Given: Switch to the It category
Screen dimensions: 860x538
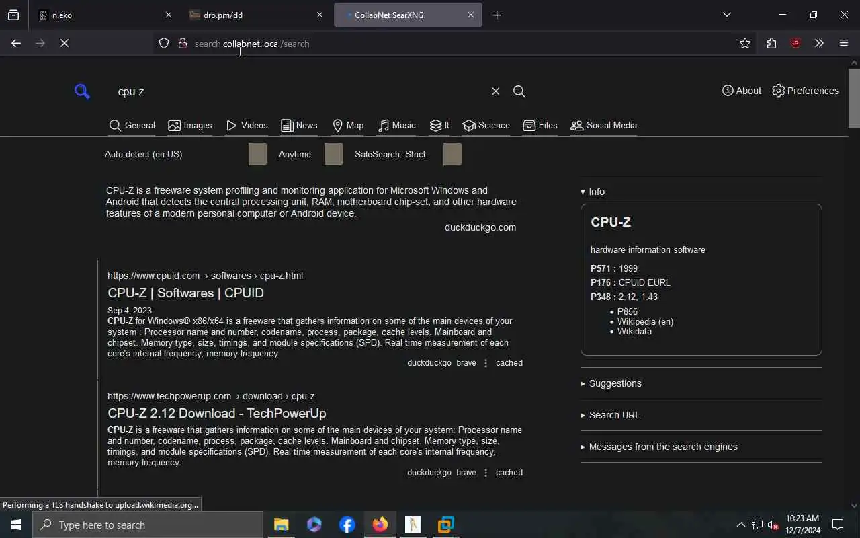Looking at the screenshot, I should coord(439,126).
